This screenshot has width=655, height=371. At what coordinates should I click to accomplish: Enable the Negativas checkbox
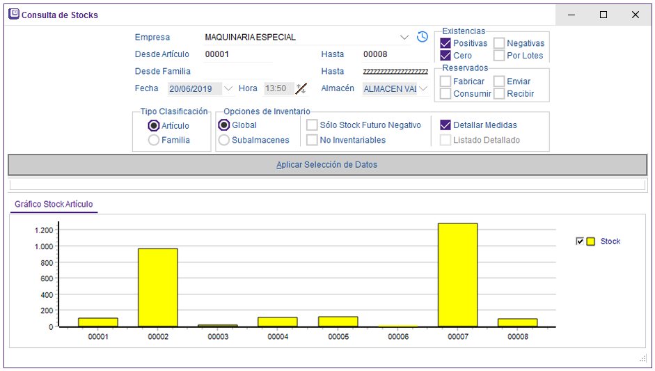[499, 43]
